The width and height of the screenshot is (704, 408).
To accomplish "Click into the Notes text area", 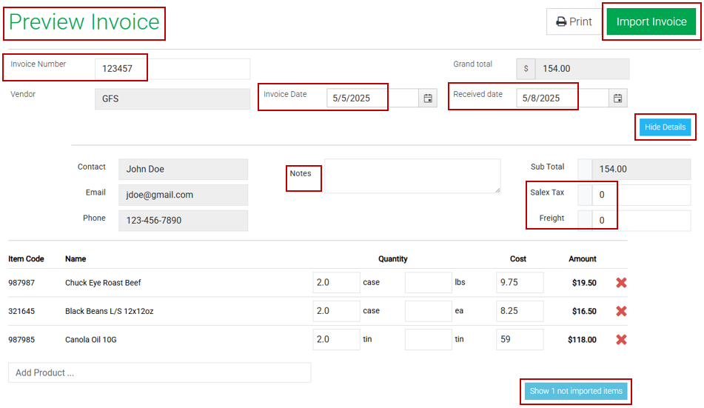I will coord(412,176).
